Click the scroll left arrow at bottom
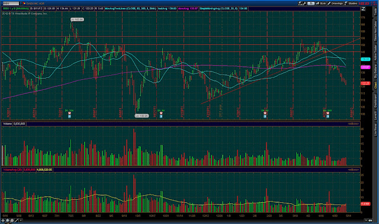 click(x=21, y=220)
